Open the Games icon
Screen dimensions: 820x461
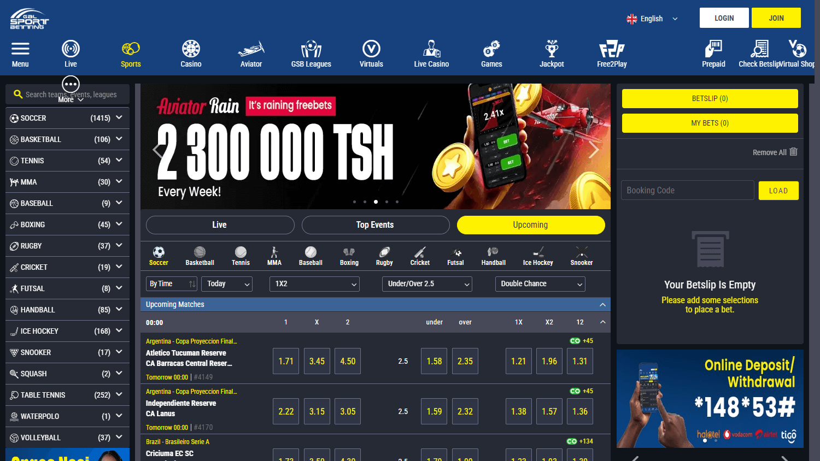tap(491, 49)
